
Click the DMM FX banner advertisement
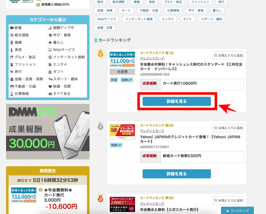(48, 131)
